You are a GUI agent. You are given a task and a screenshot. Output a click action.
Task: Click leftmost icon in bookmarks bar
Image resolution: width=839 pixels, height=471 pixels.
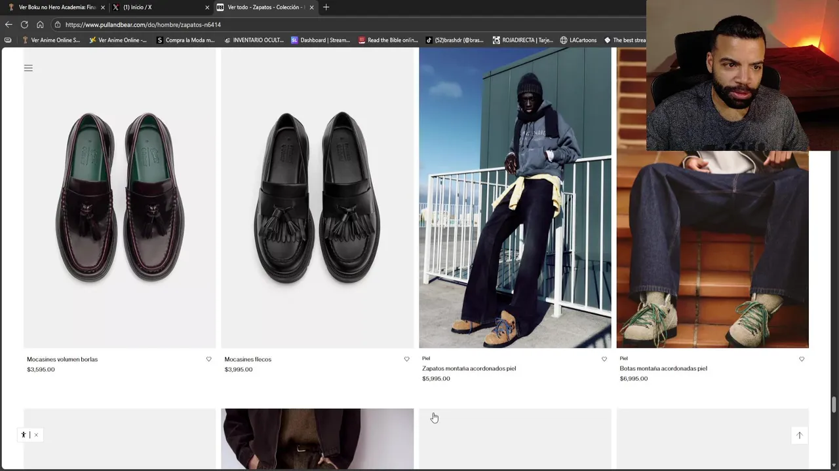click(x=8, y=40)
